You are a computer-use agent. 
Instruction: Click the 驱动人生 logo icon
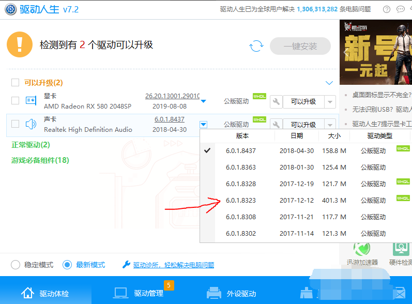point(9,9)
